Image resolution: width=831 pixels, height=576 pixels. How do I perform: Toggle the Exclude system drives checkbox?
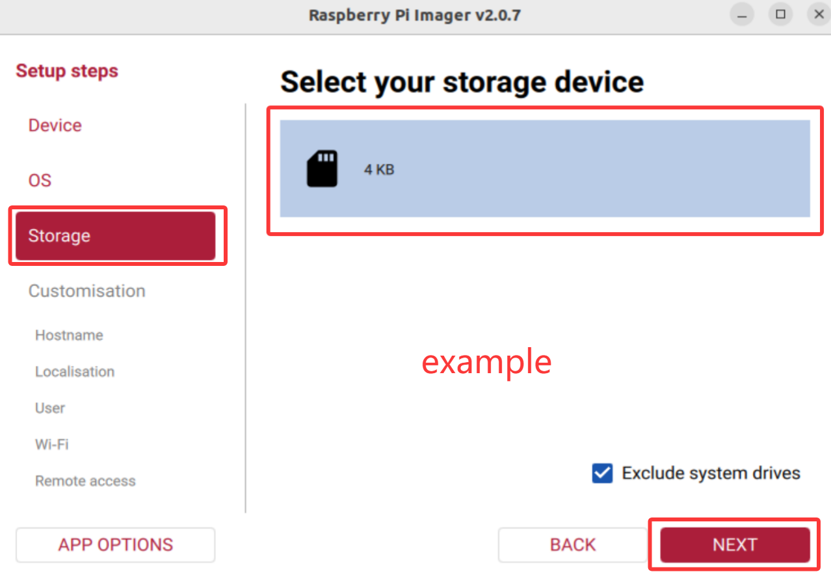602,473
